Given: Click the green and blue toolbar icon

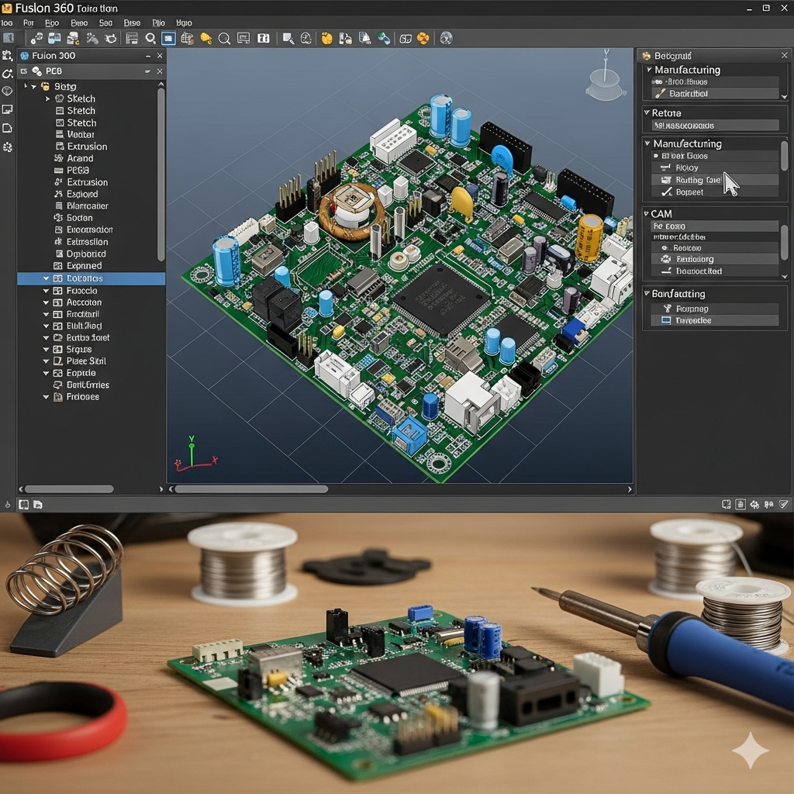Looking at the screenshot, I should (383, 39).
